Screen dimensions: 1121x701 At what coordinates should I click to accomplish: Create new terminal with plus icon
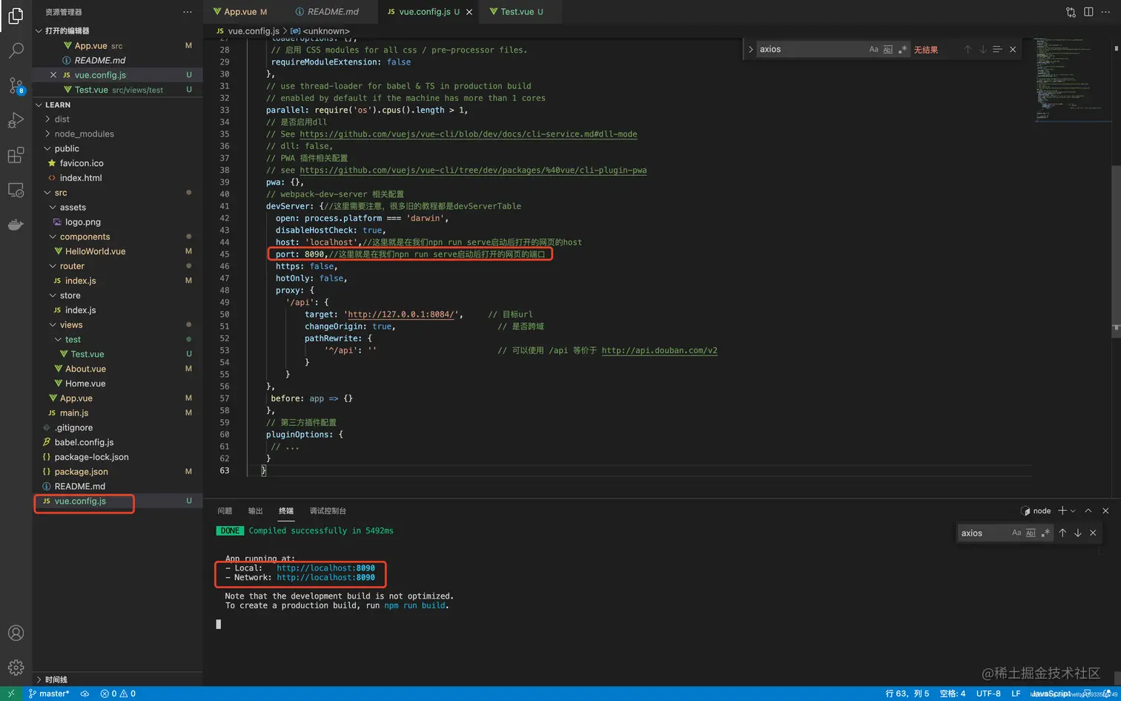pos(1062,510)
